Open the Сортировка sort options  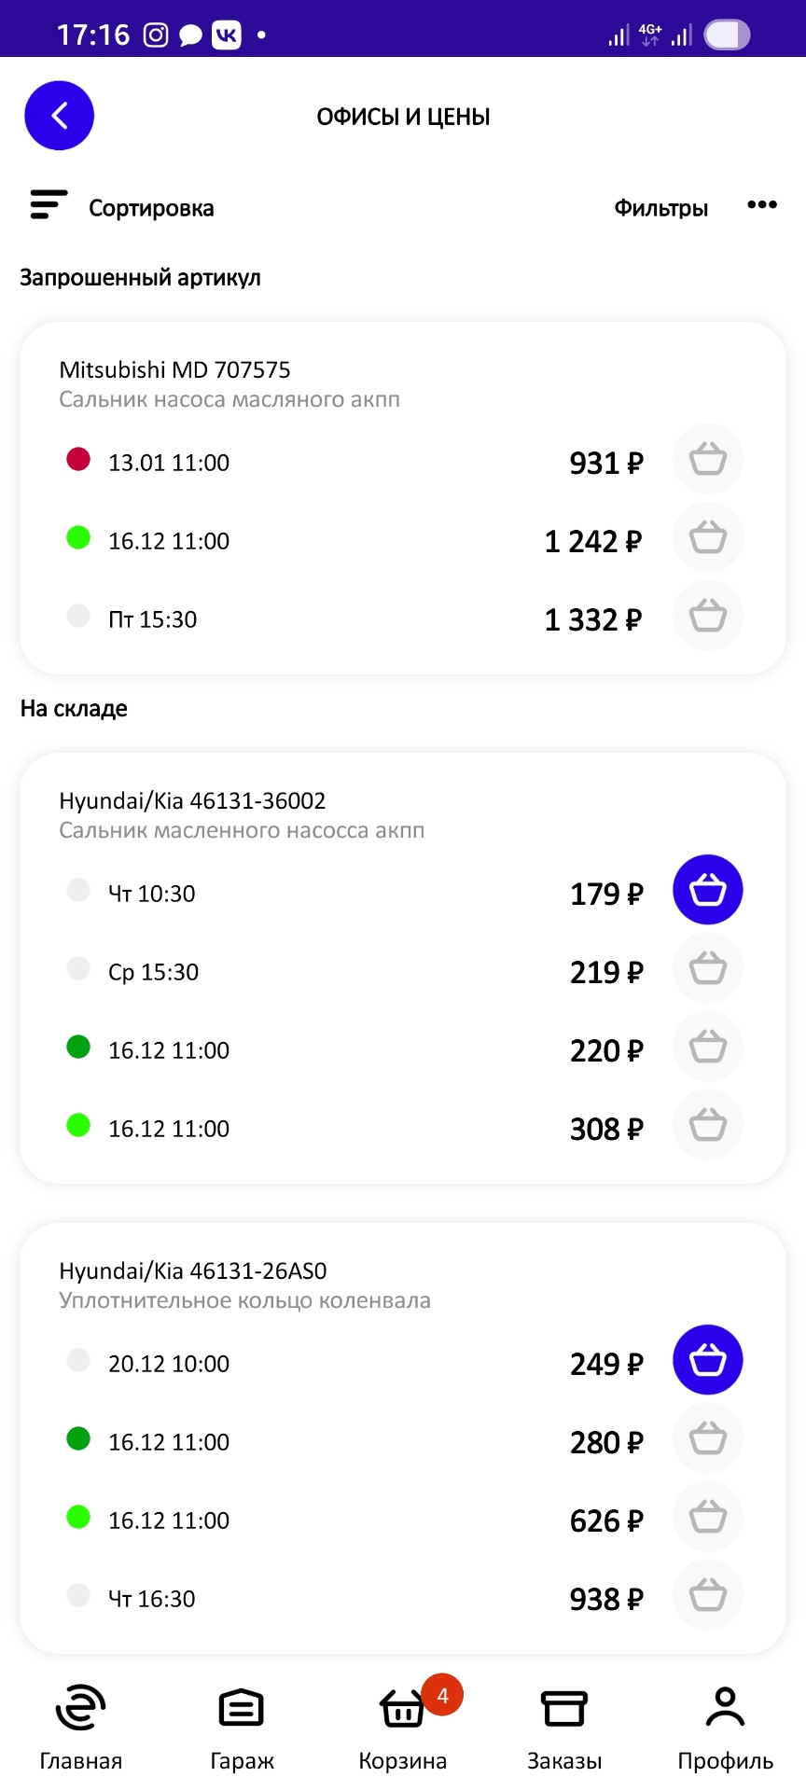[x=122, y=207]
